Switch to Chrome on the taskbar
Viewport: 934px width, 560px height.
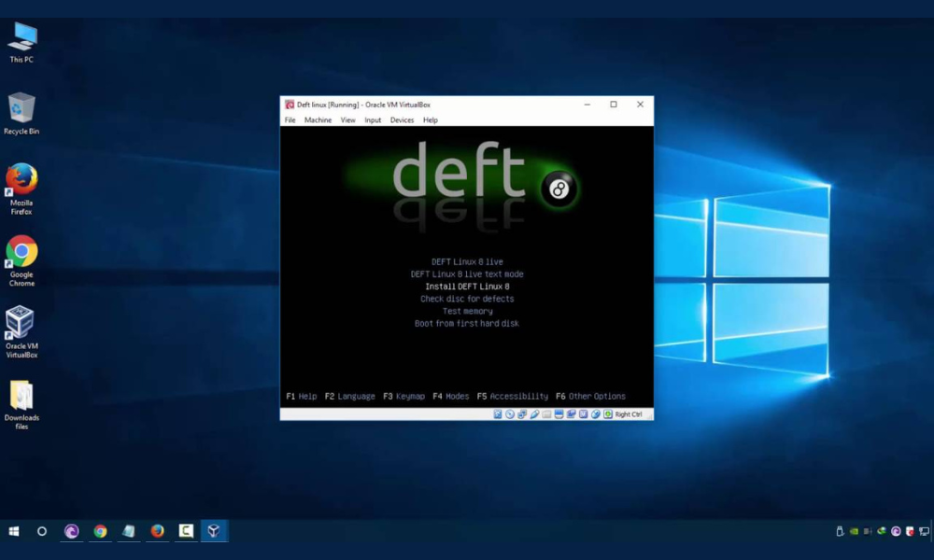(x=100, y=531)
